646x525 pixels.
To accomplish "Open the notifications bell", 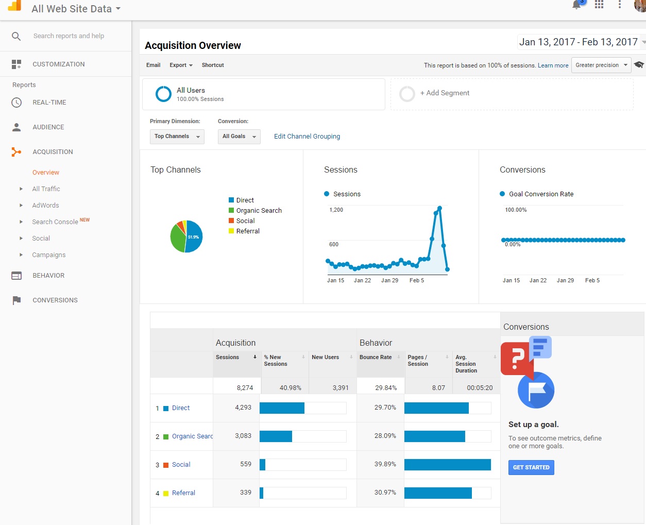I will coord(576,5).
